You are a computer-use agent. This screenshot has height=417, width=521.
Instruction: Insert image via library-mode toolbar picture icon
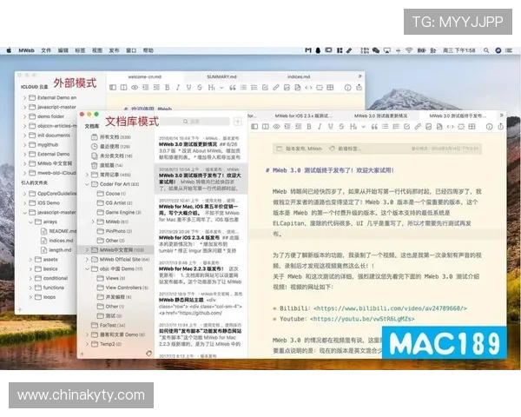[x=429, y=127]
